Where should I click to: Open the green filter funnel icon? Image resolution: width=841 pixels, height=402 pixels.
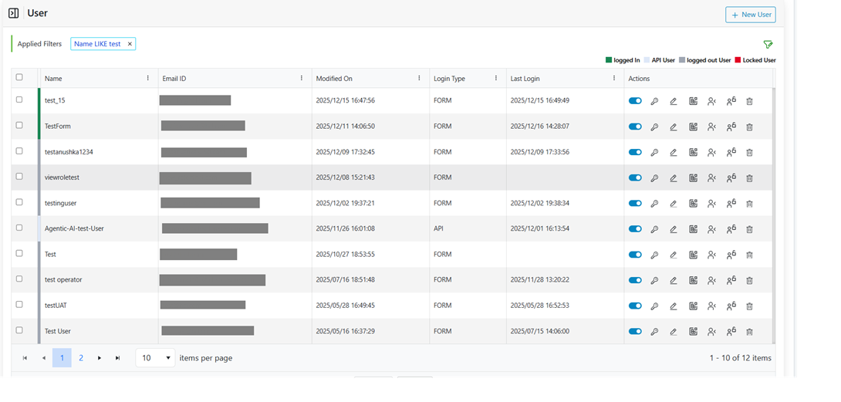point(768,44)
